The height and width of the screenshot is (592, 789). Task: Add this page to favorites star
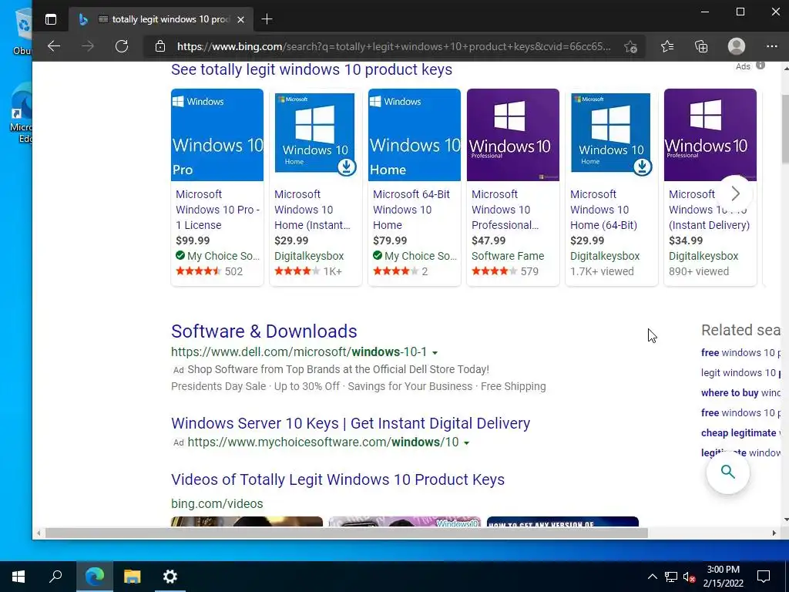pos(630,47)
